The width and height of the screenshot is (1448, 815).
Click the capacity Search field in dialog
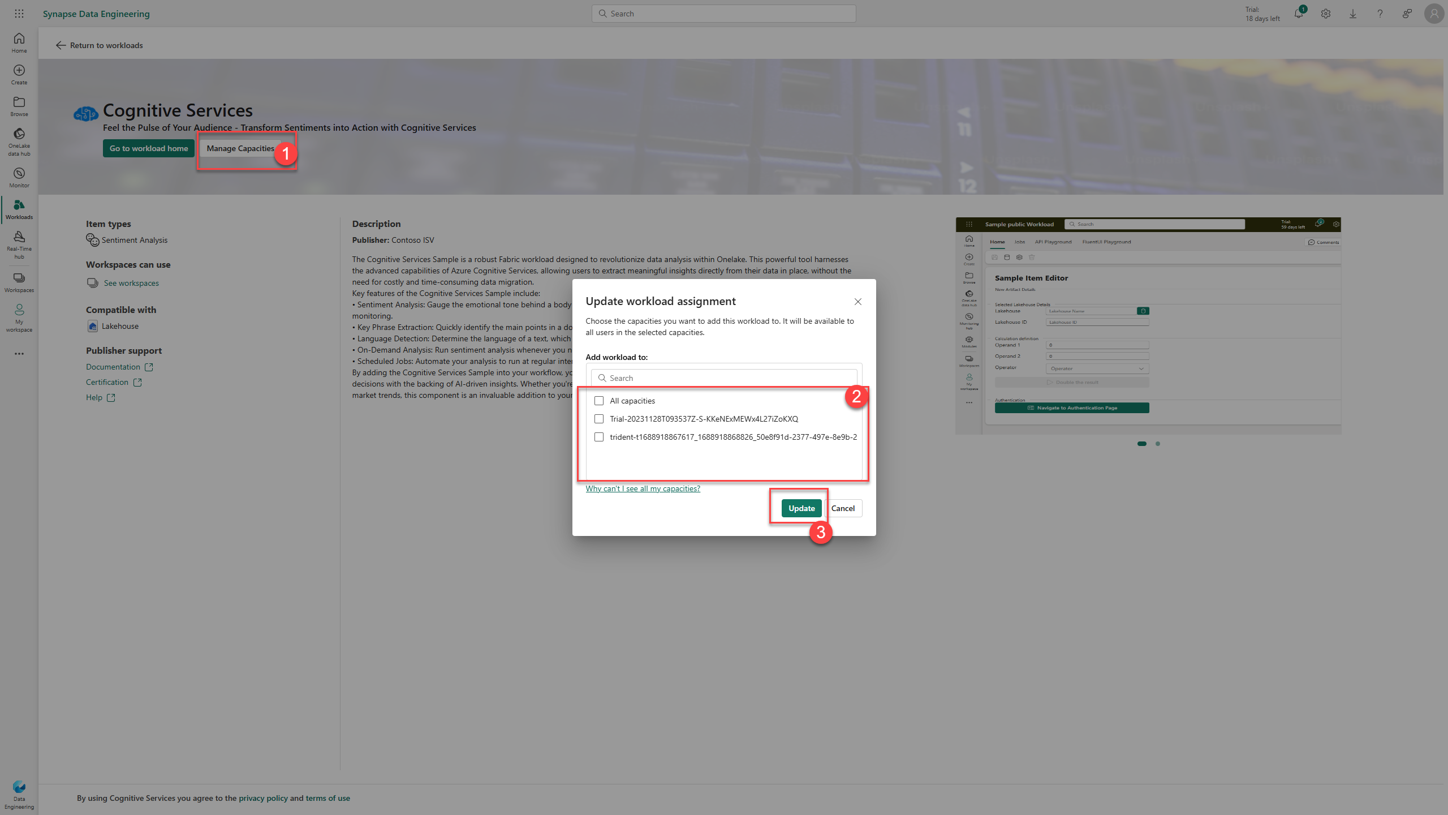[724, 378]
